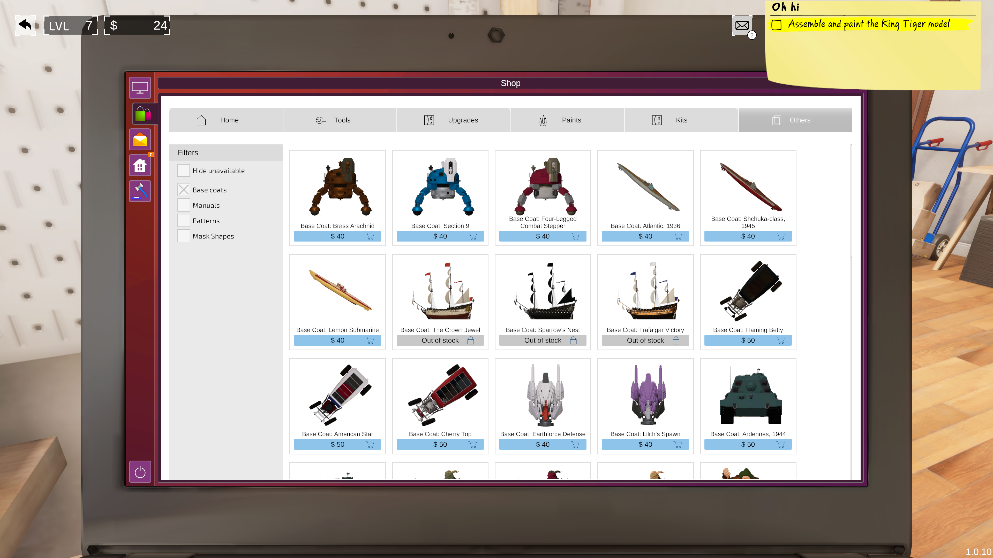Image resolution: width=993 pixels, height=558 pixels.
Task: Click the 'Base Coat: Shchuka-class, 1945' label
Action: (x=748, y=222)
